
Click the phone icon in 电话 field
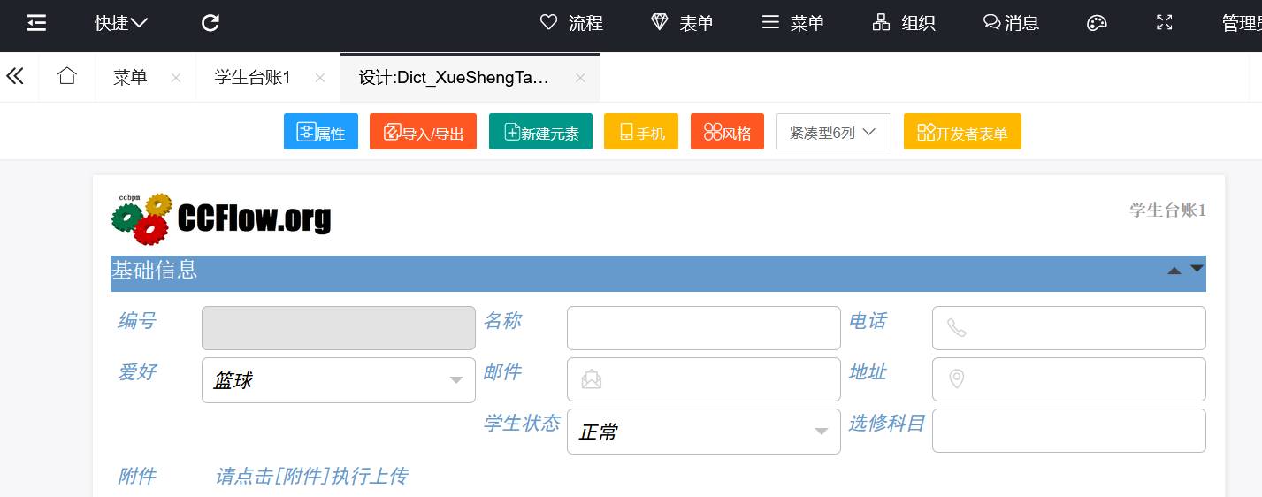point(957,328)
